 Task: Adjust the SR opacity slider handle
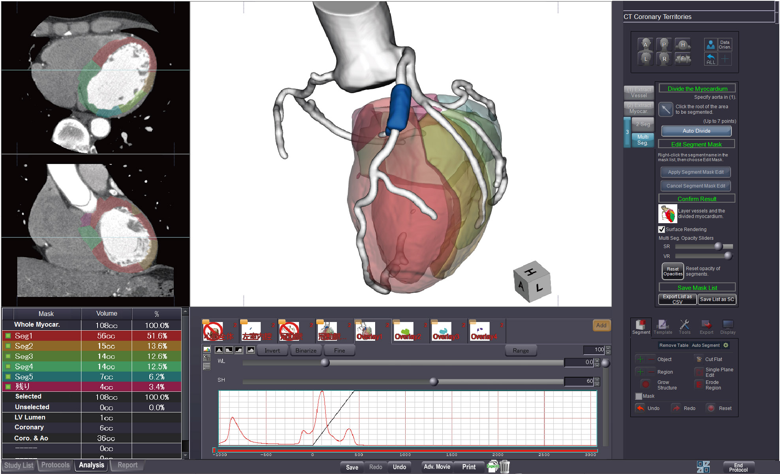tap(718, 246)
